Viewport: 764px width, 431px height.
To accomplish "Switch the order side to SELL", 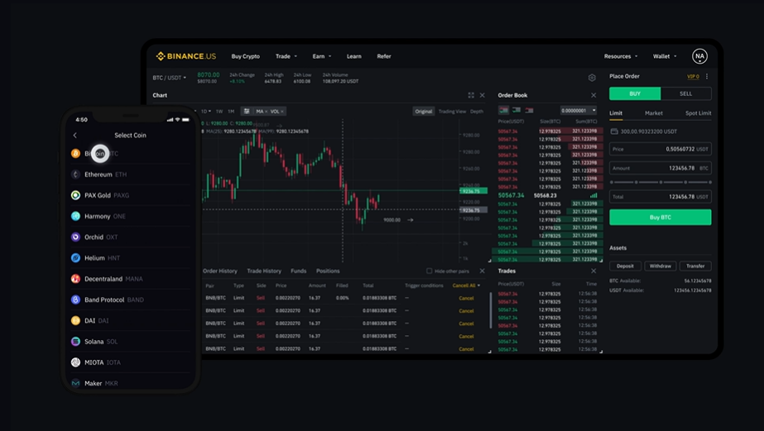I will [x=685, y=93].
